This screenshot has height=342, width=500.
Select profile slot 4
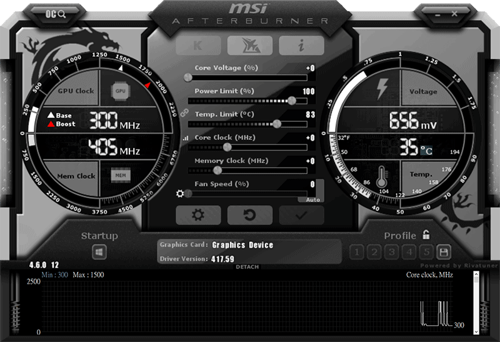pyautogui.click(x=409, y=253)
